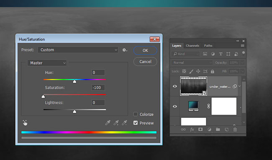Select the Subtract from Sample eyedropper

click(124, 123)
